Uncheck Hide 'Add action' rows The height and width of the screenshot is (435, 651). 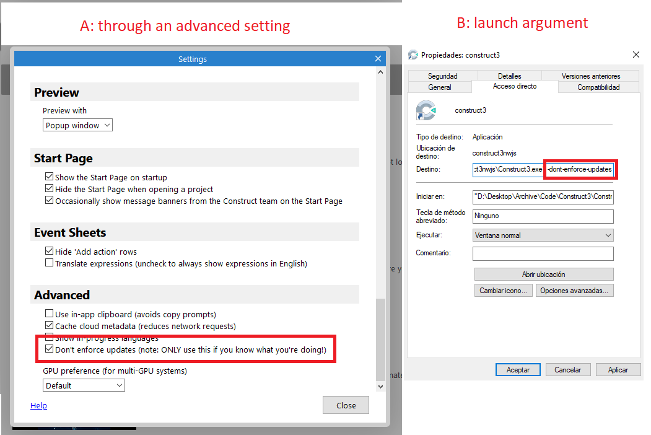[x=49, y=251]
